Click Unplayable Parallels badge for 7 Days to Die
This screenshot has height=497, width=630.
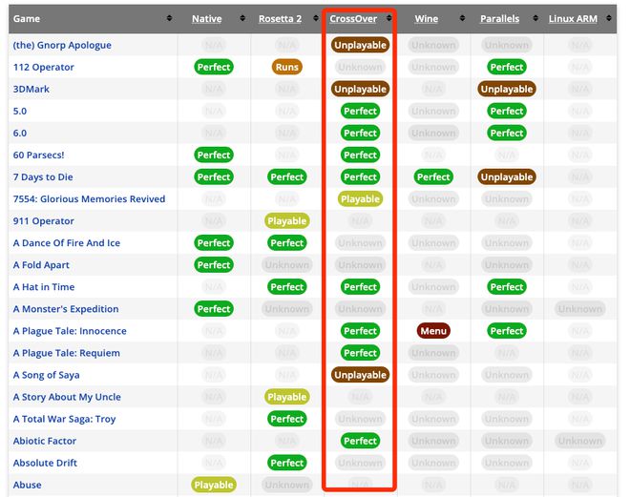click(507, 177)
